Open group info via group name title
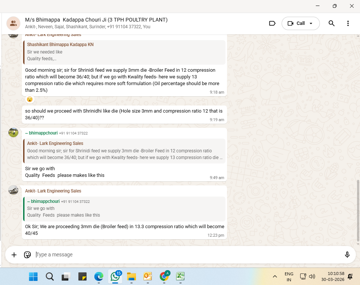The width and height of the screenshot is (360, 285). [x=96, y=20]
